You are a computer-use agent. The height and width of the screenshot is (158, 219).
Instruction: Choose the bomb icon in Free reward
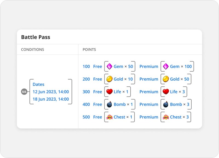[x=109, y=104]
